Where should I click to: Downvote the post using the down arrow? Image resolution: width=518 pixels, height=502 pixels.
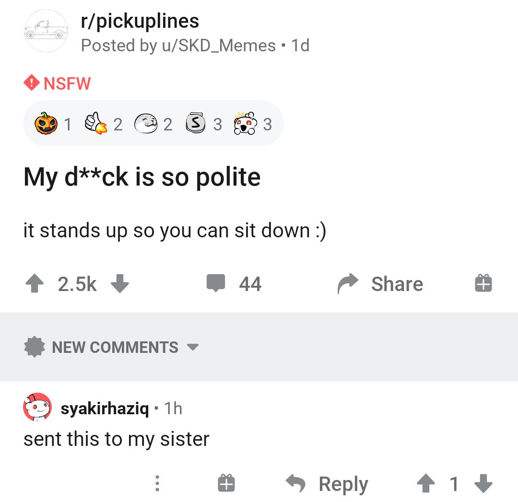pos(120,283)
